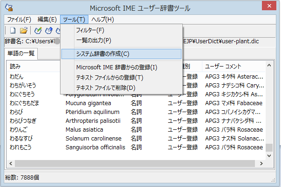Viewport: 281px width, 187px height.
Task: Click the edit word blue eraser icon
Action: (x=49, y=30)
